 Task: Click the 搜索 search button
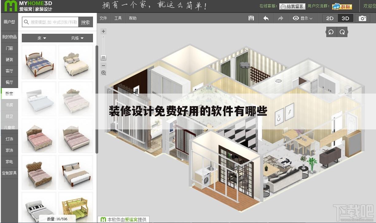tap(86, 22)
